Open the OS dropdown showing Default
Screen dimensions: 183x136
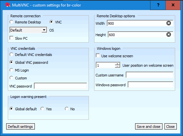[x=28, y=30]
